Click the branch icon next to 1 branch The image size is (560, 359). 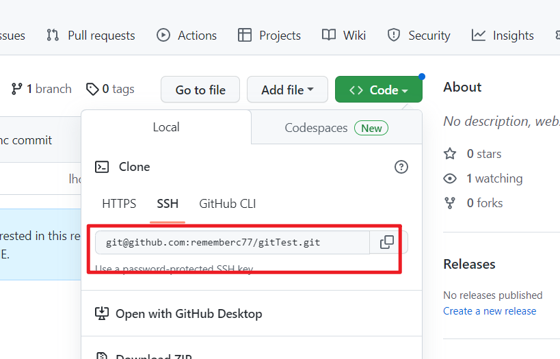click(16, 89)
